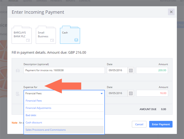The image size is (184, 139).
Task: Choose Cash discount from expense list
Action: click(64, 123)
